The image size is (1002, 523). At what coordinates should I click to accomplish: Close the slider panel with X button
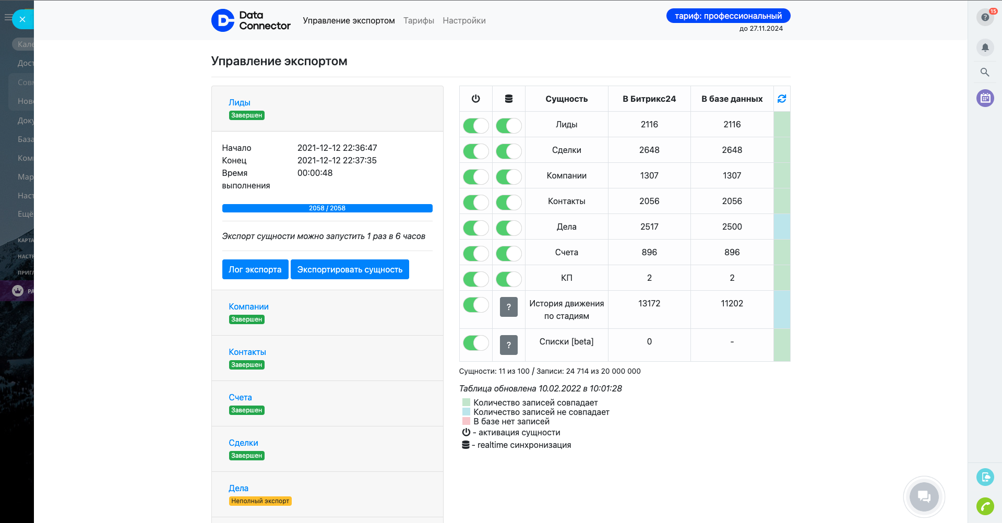tap(22, 19)
